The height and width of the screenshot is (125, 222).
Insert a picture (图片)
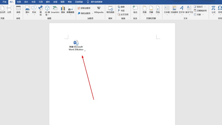click(27, 11)
